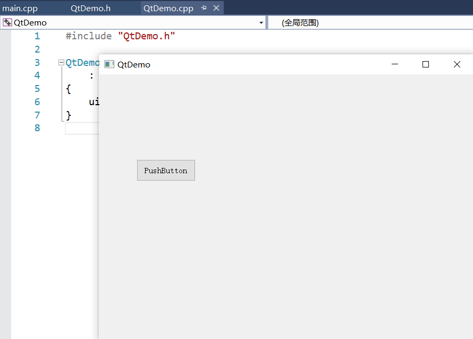This screenshot has height=339, width=473.
Task: Maximize the QtDemo window
Action: 425,64
